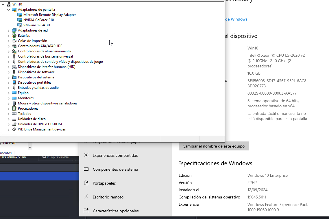Open Componentes de sistema settings page

115,169
